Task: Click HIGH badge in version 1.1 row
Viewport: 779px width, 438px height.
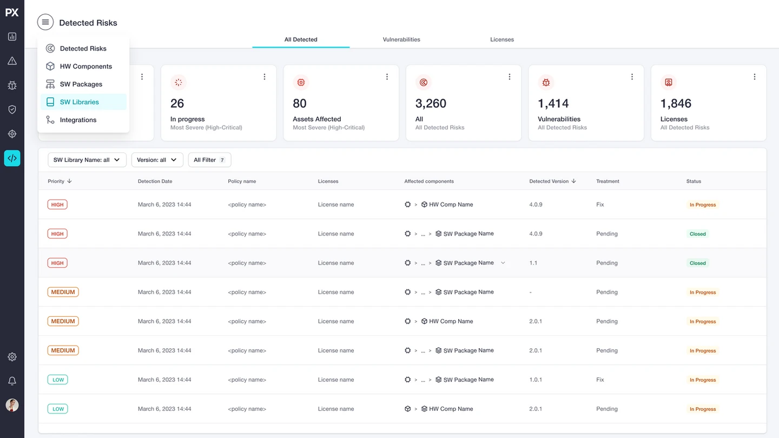Action: tap(57, 263)
